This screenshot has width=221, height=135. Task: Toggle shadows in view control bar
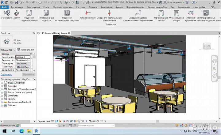click(x=64, y=121)
